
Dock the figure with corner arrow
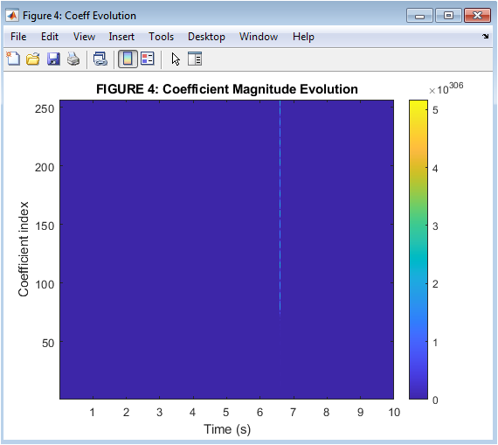click(x=485, y=36)
